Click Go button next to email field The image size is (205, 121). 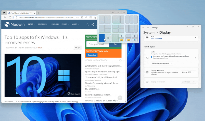coord(115,44)
